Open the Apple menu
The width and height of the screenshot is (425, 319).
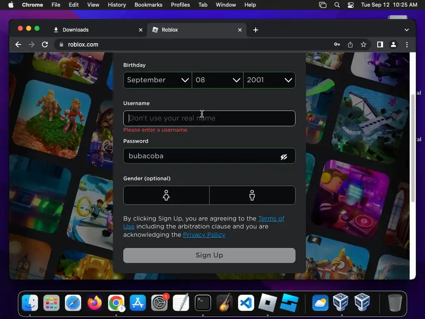point(11,5)
